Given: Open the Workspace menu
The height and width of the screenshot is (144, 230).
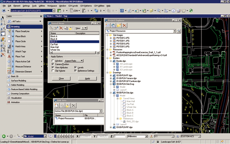Looking at the screenshot, I should (52, 6).
